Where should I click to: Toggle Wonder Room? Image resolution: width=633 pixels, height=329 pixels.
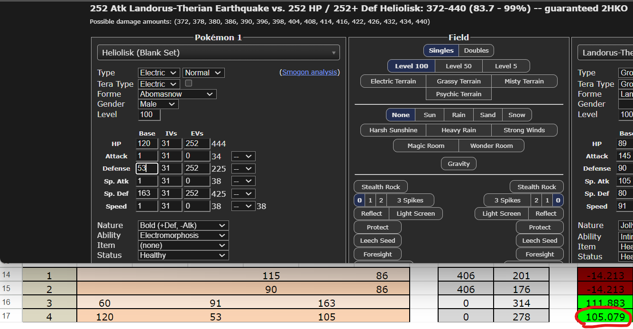491,146
